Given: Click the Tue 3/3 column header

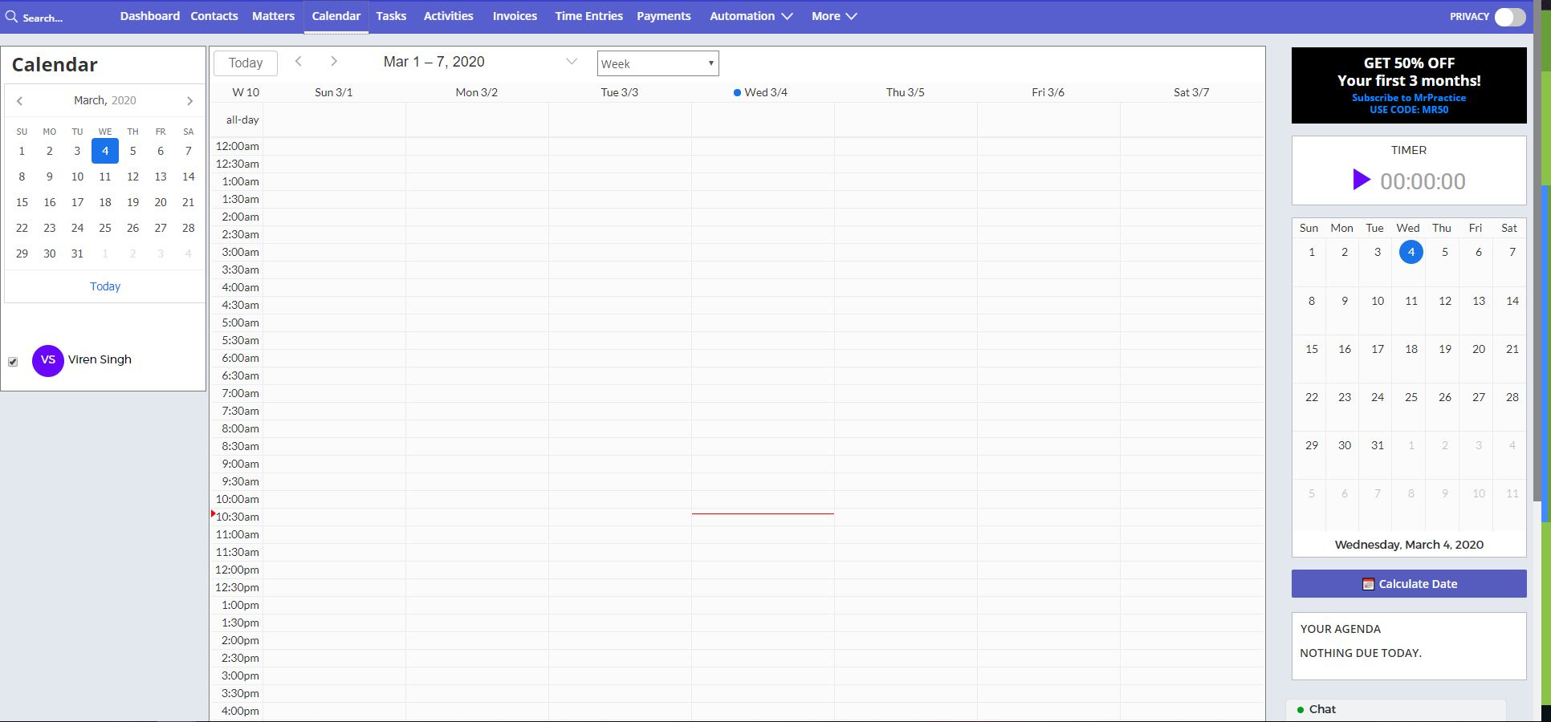Looking at the screenshot, I should click(x=620, y=92).
